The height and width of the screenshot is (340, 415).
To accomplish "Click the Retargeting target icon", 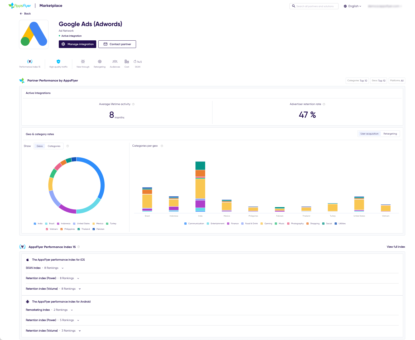I will click(100, 61).
